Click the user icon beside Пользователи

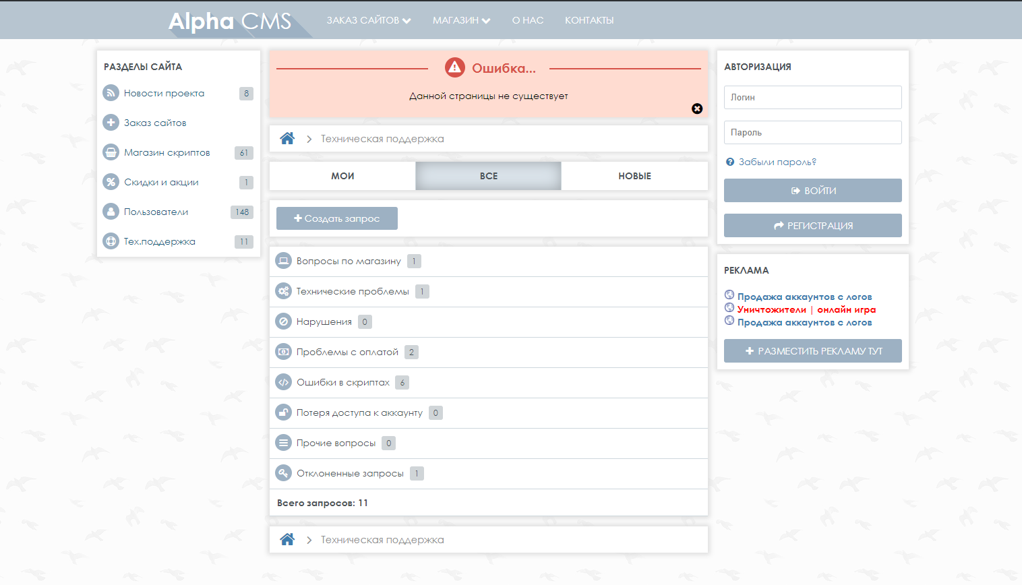[111, 212]
